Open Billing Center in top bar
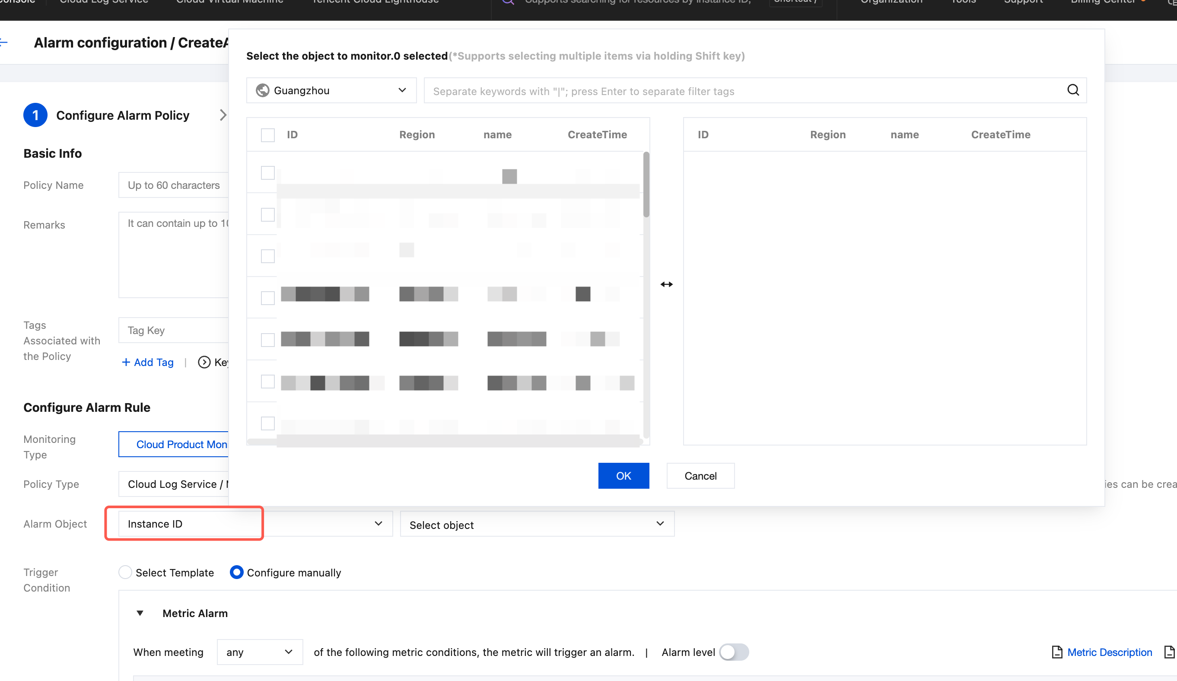1177x681 pixels. [x=1103, y=2]
